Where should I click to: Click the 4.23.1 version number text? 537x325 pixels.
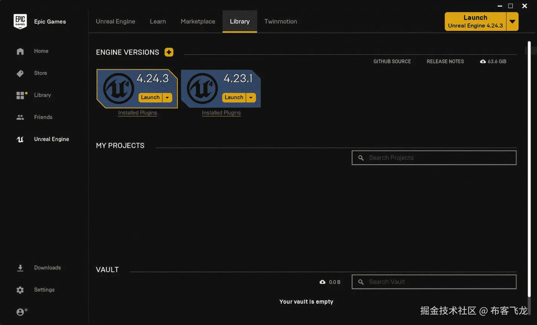(238, 78)
